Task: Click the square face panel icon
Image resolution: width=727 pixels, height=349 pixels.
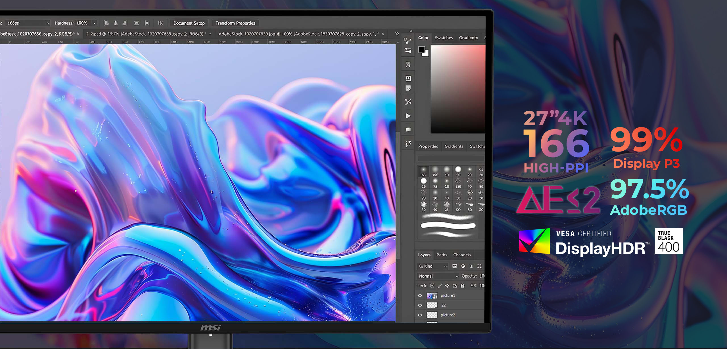Action: click(408, 78)
